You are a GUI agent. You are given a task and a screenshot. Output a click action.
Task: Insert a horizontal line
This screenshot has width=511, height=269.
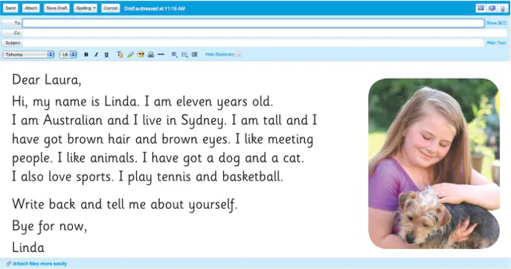[161, 54]
